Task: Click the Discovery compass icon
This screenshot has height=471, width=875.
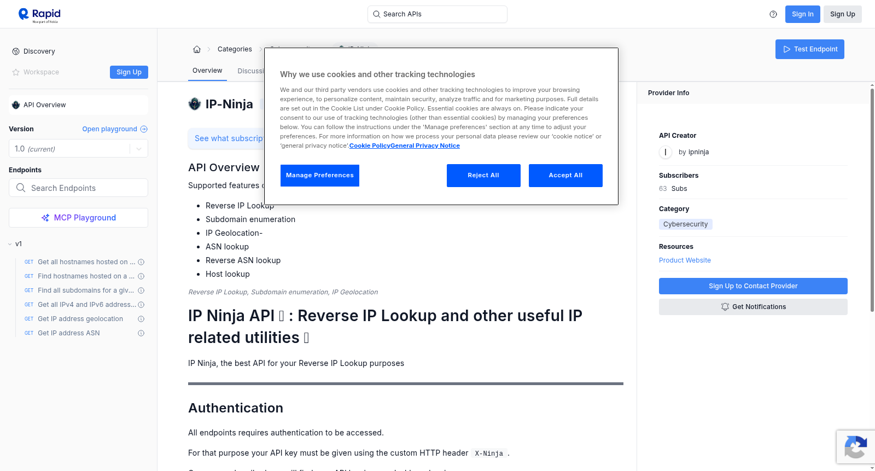Action: pyautogui.click(x=16, y=51)
